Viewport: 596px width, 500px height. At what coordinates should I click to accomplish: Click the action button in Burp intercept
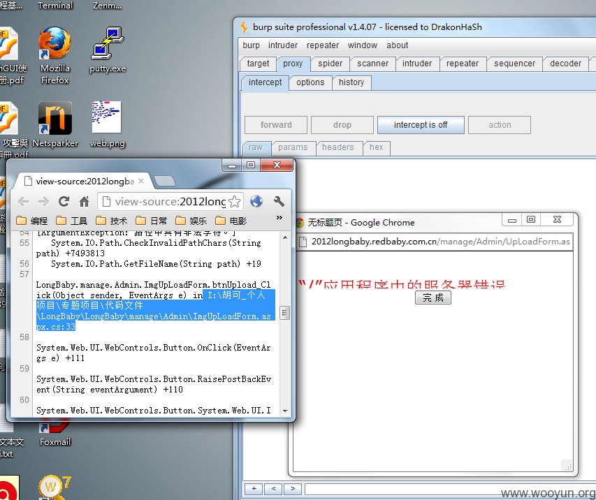500,125
